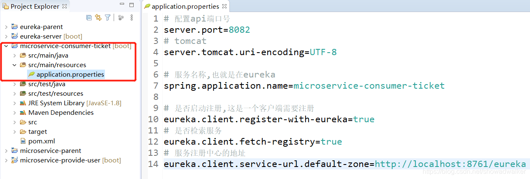Screen dimensions: 530x179
Task: Select src/main/resources source folder
Action: 57,65
